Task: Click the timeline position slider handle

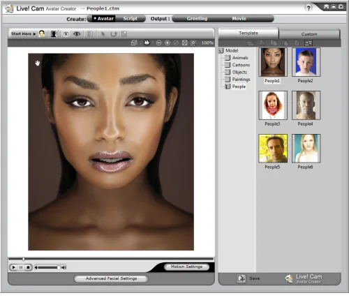Action: (x=23, y=259)
